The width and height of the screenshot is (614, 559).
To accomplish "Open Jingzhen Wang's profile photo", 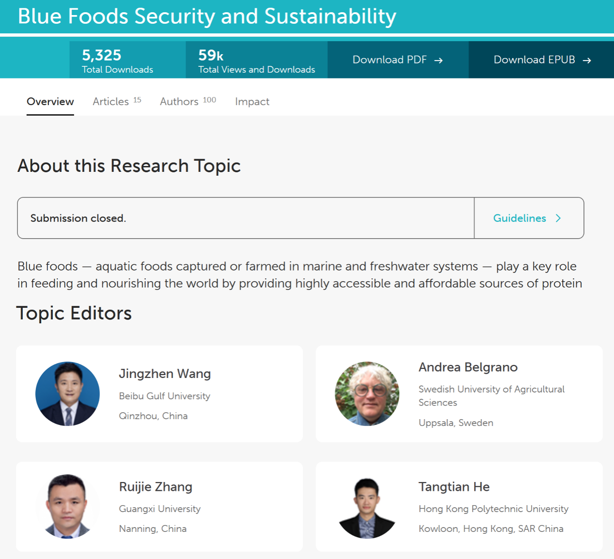I will coord(68,393).
